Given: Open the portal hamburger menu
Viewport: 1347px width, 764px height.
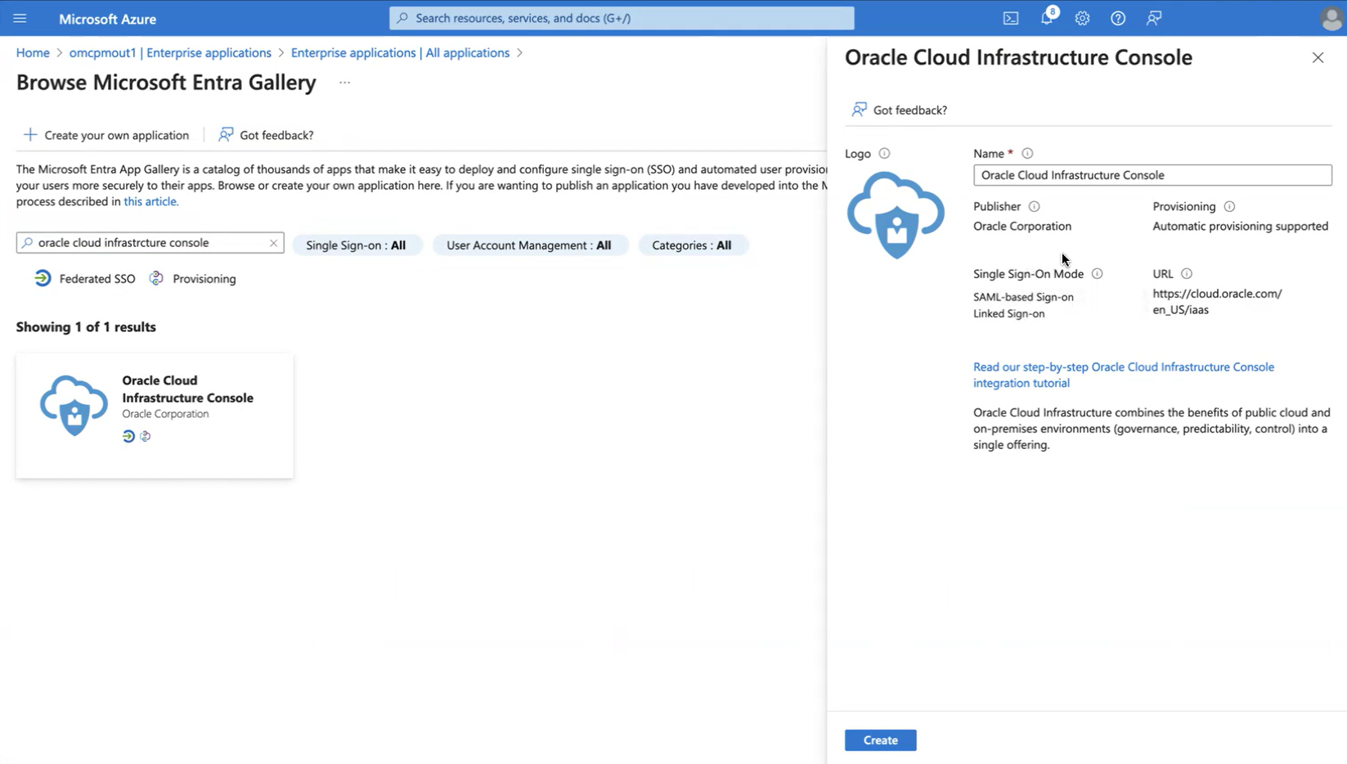Looking at the screenshot, I should coord(20,18).
